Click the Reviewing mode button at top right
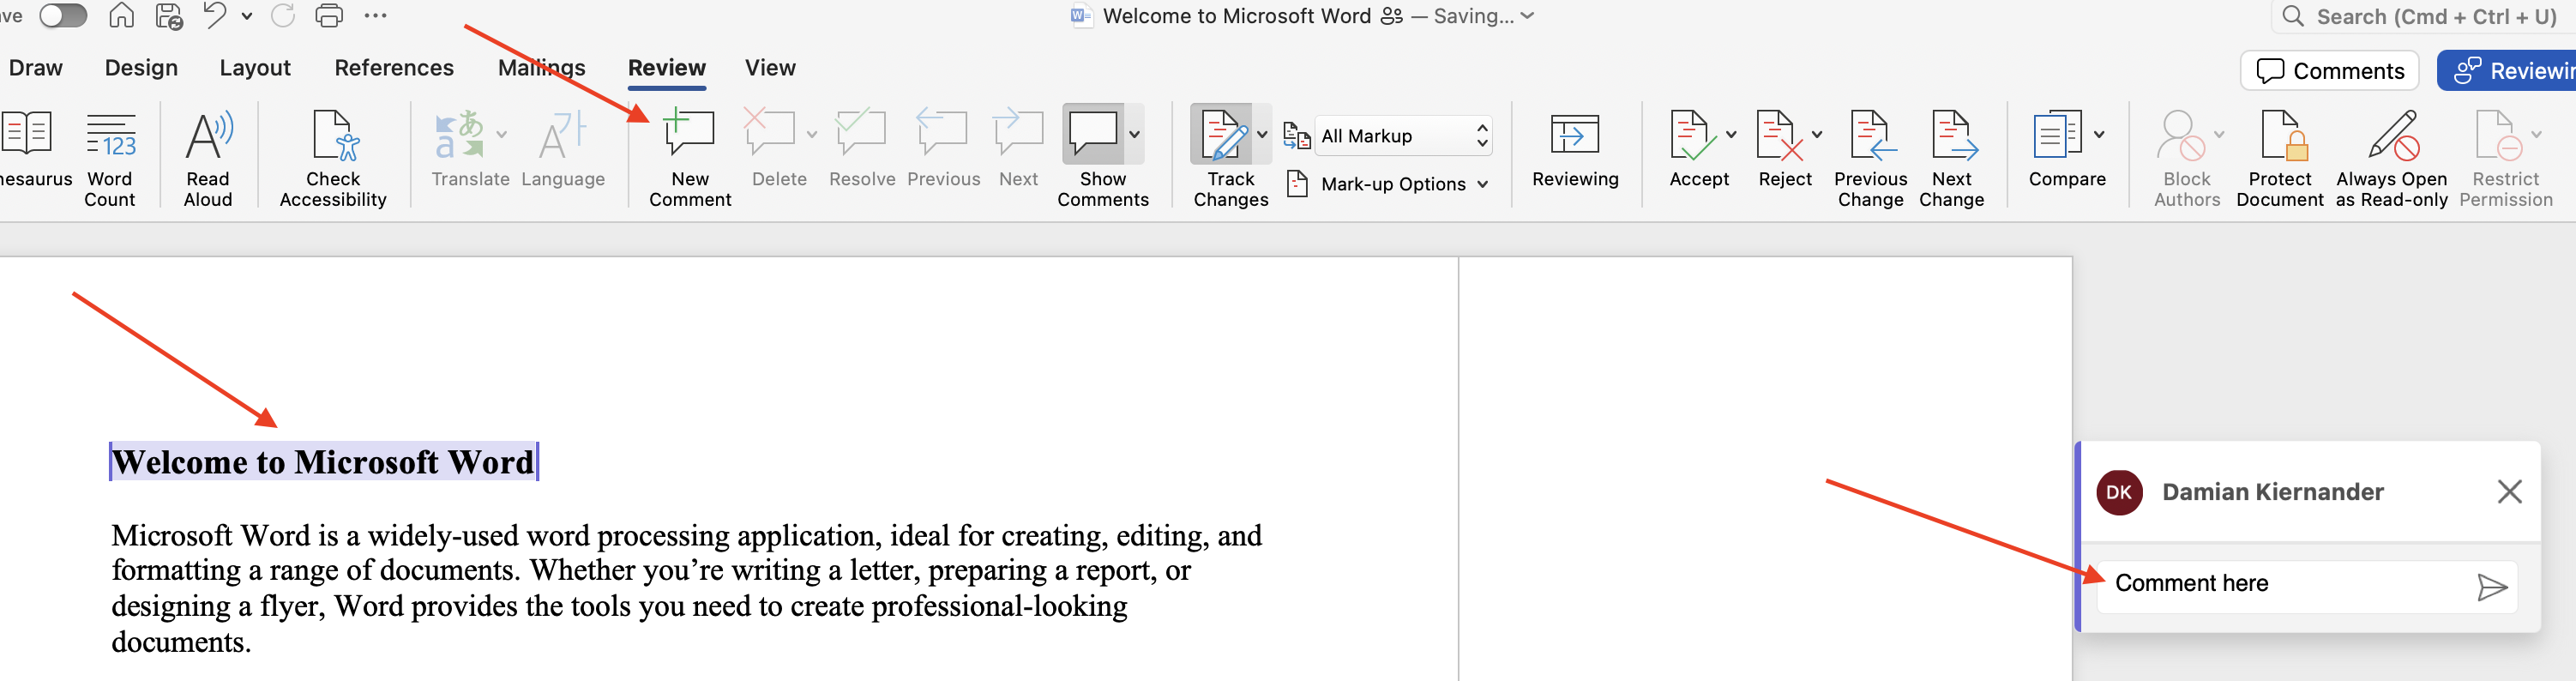The width and height of the screenshot is (2576, 681). click(x=2506, y=71)
